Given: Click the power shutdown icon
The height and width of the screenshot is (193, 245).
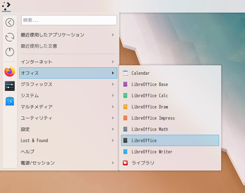Looking at the screenshot, I should tap(10, 52).
